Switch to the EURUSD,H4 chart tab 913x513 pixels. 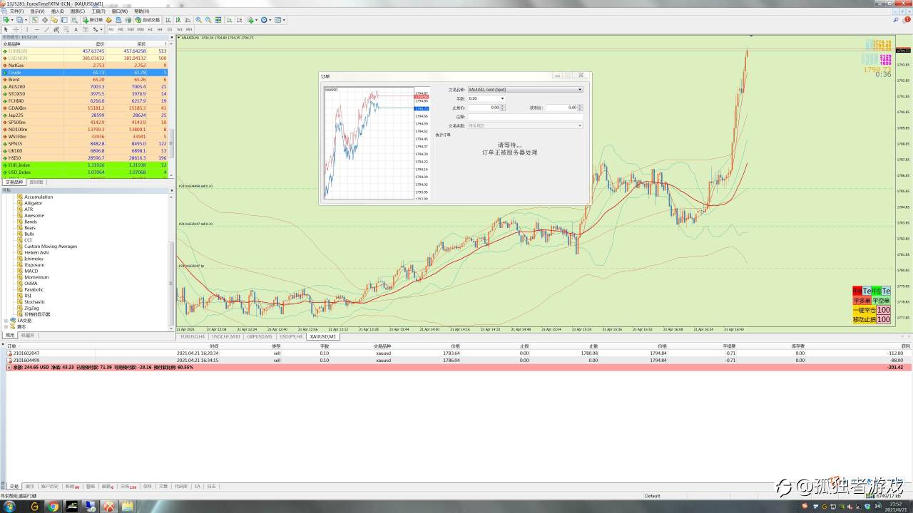[x=193, y=336]
